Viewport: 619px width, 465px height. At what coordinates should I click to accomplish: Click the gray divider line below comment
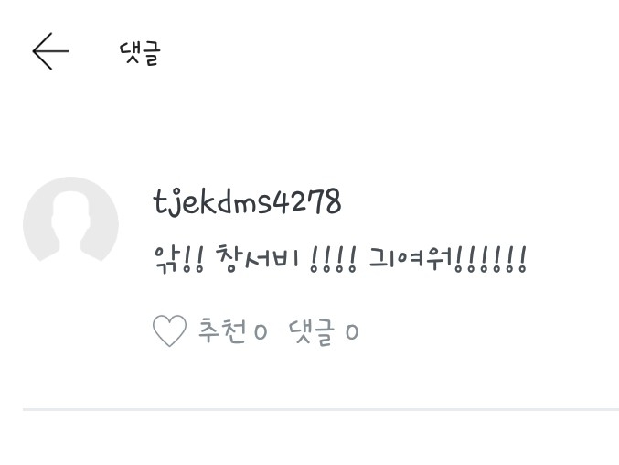321,410
